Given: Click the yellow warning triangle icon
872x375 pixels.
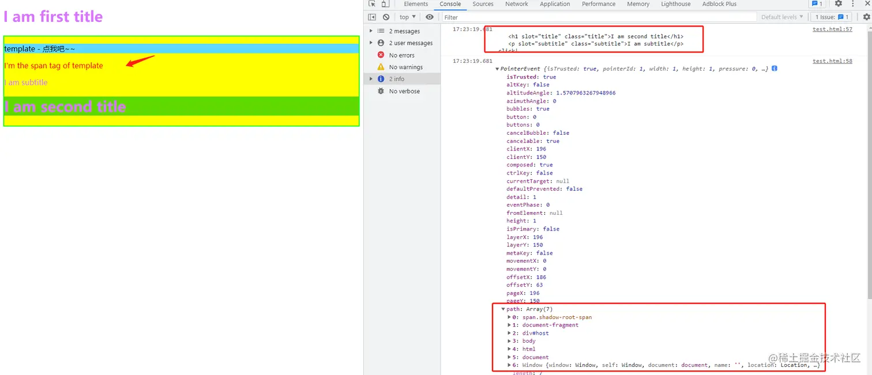Looking at the screenshot, I should point(381,67).
